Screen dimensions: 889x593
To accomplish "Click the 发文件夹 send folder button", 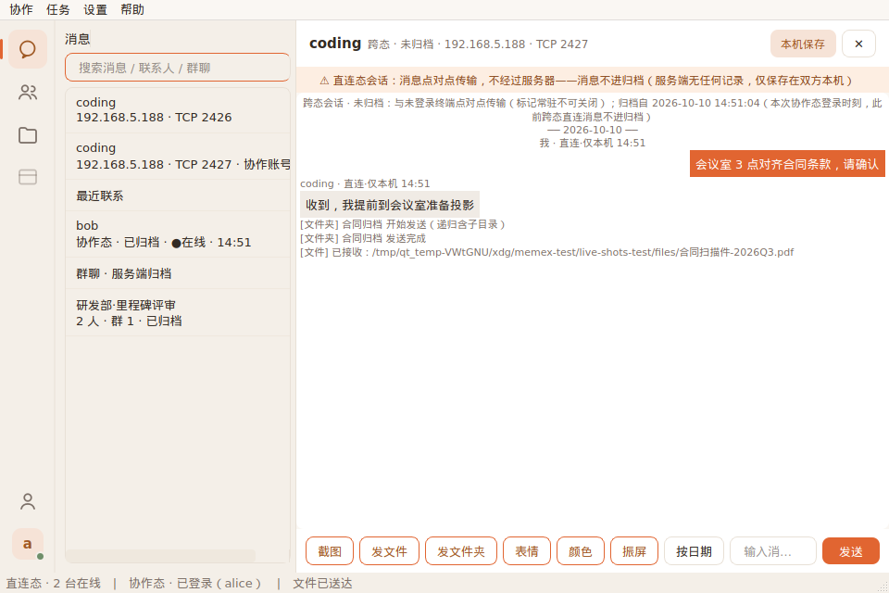I will click(x=461, y=551).
